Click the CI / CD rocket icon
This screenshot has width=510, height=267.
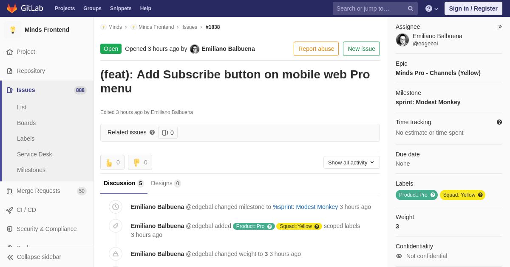[10, 210]
